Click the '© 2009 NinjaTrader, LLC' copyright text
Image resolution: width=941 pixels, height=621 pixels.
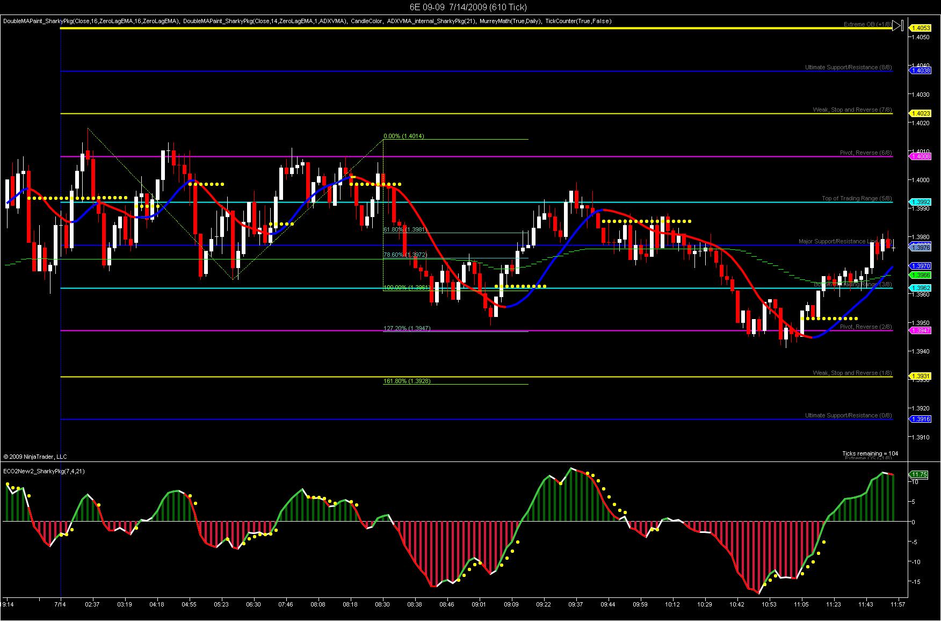click(35, 457)
